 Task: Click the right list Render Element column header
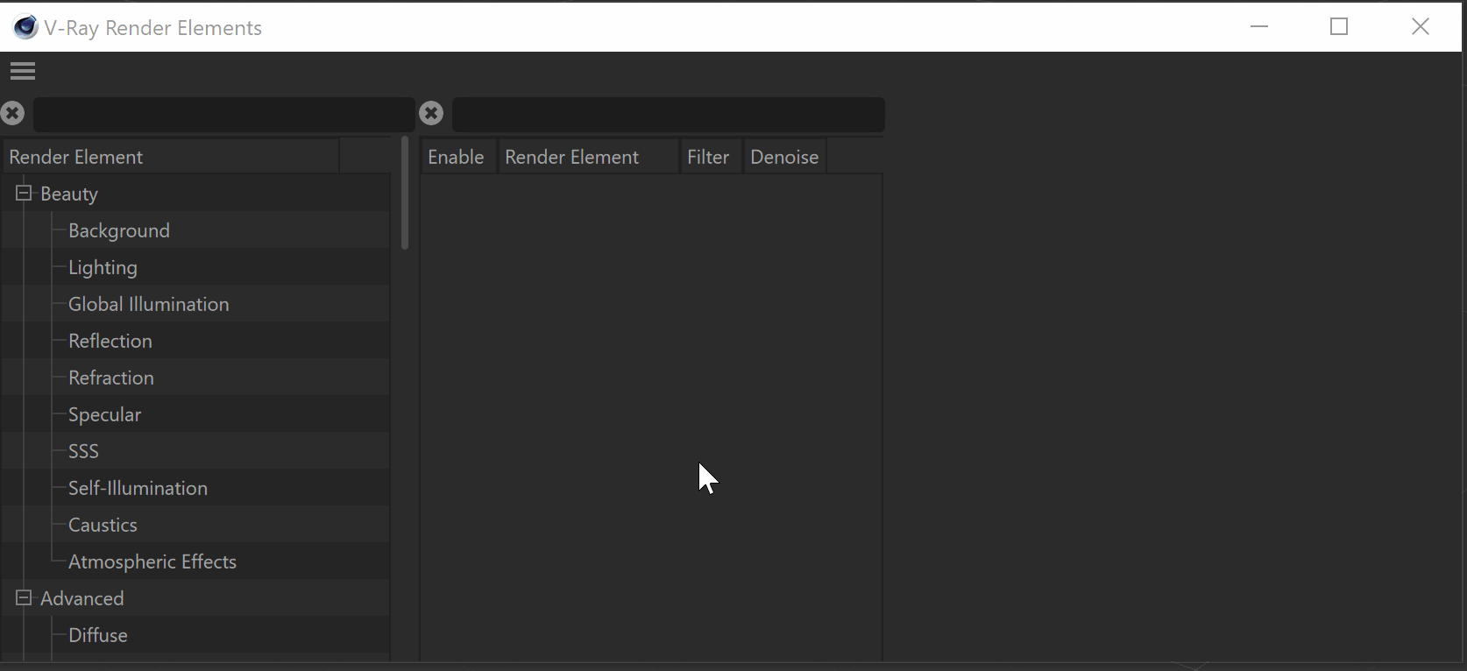coord(588,157)
